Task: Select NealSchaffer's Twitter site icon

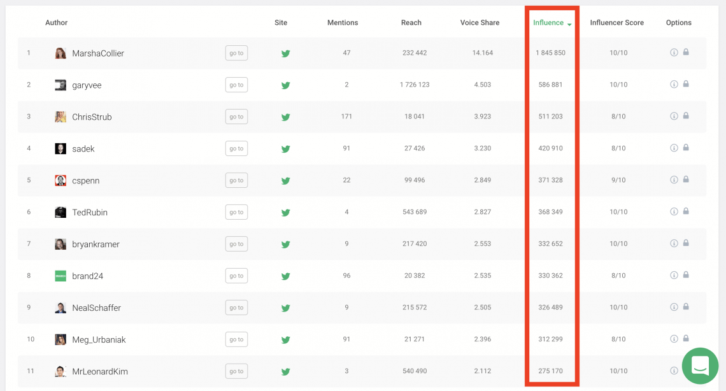Action: [x=286, y=308]
